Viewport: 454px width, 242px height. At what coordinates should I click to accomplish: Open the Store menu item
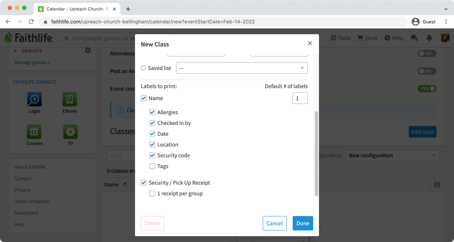click(x=367, y=38)
